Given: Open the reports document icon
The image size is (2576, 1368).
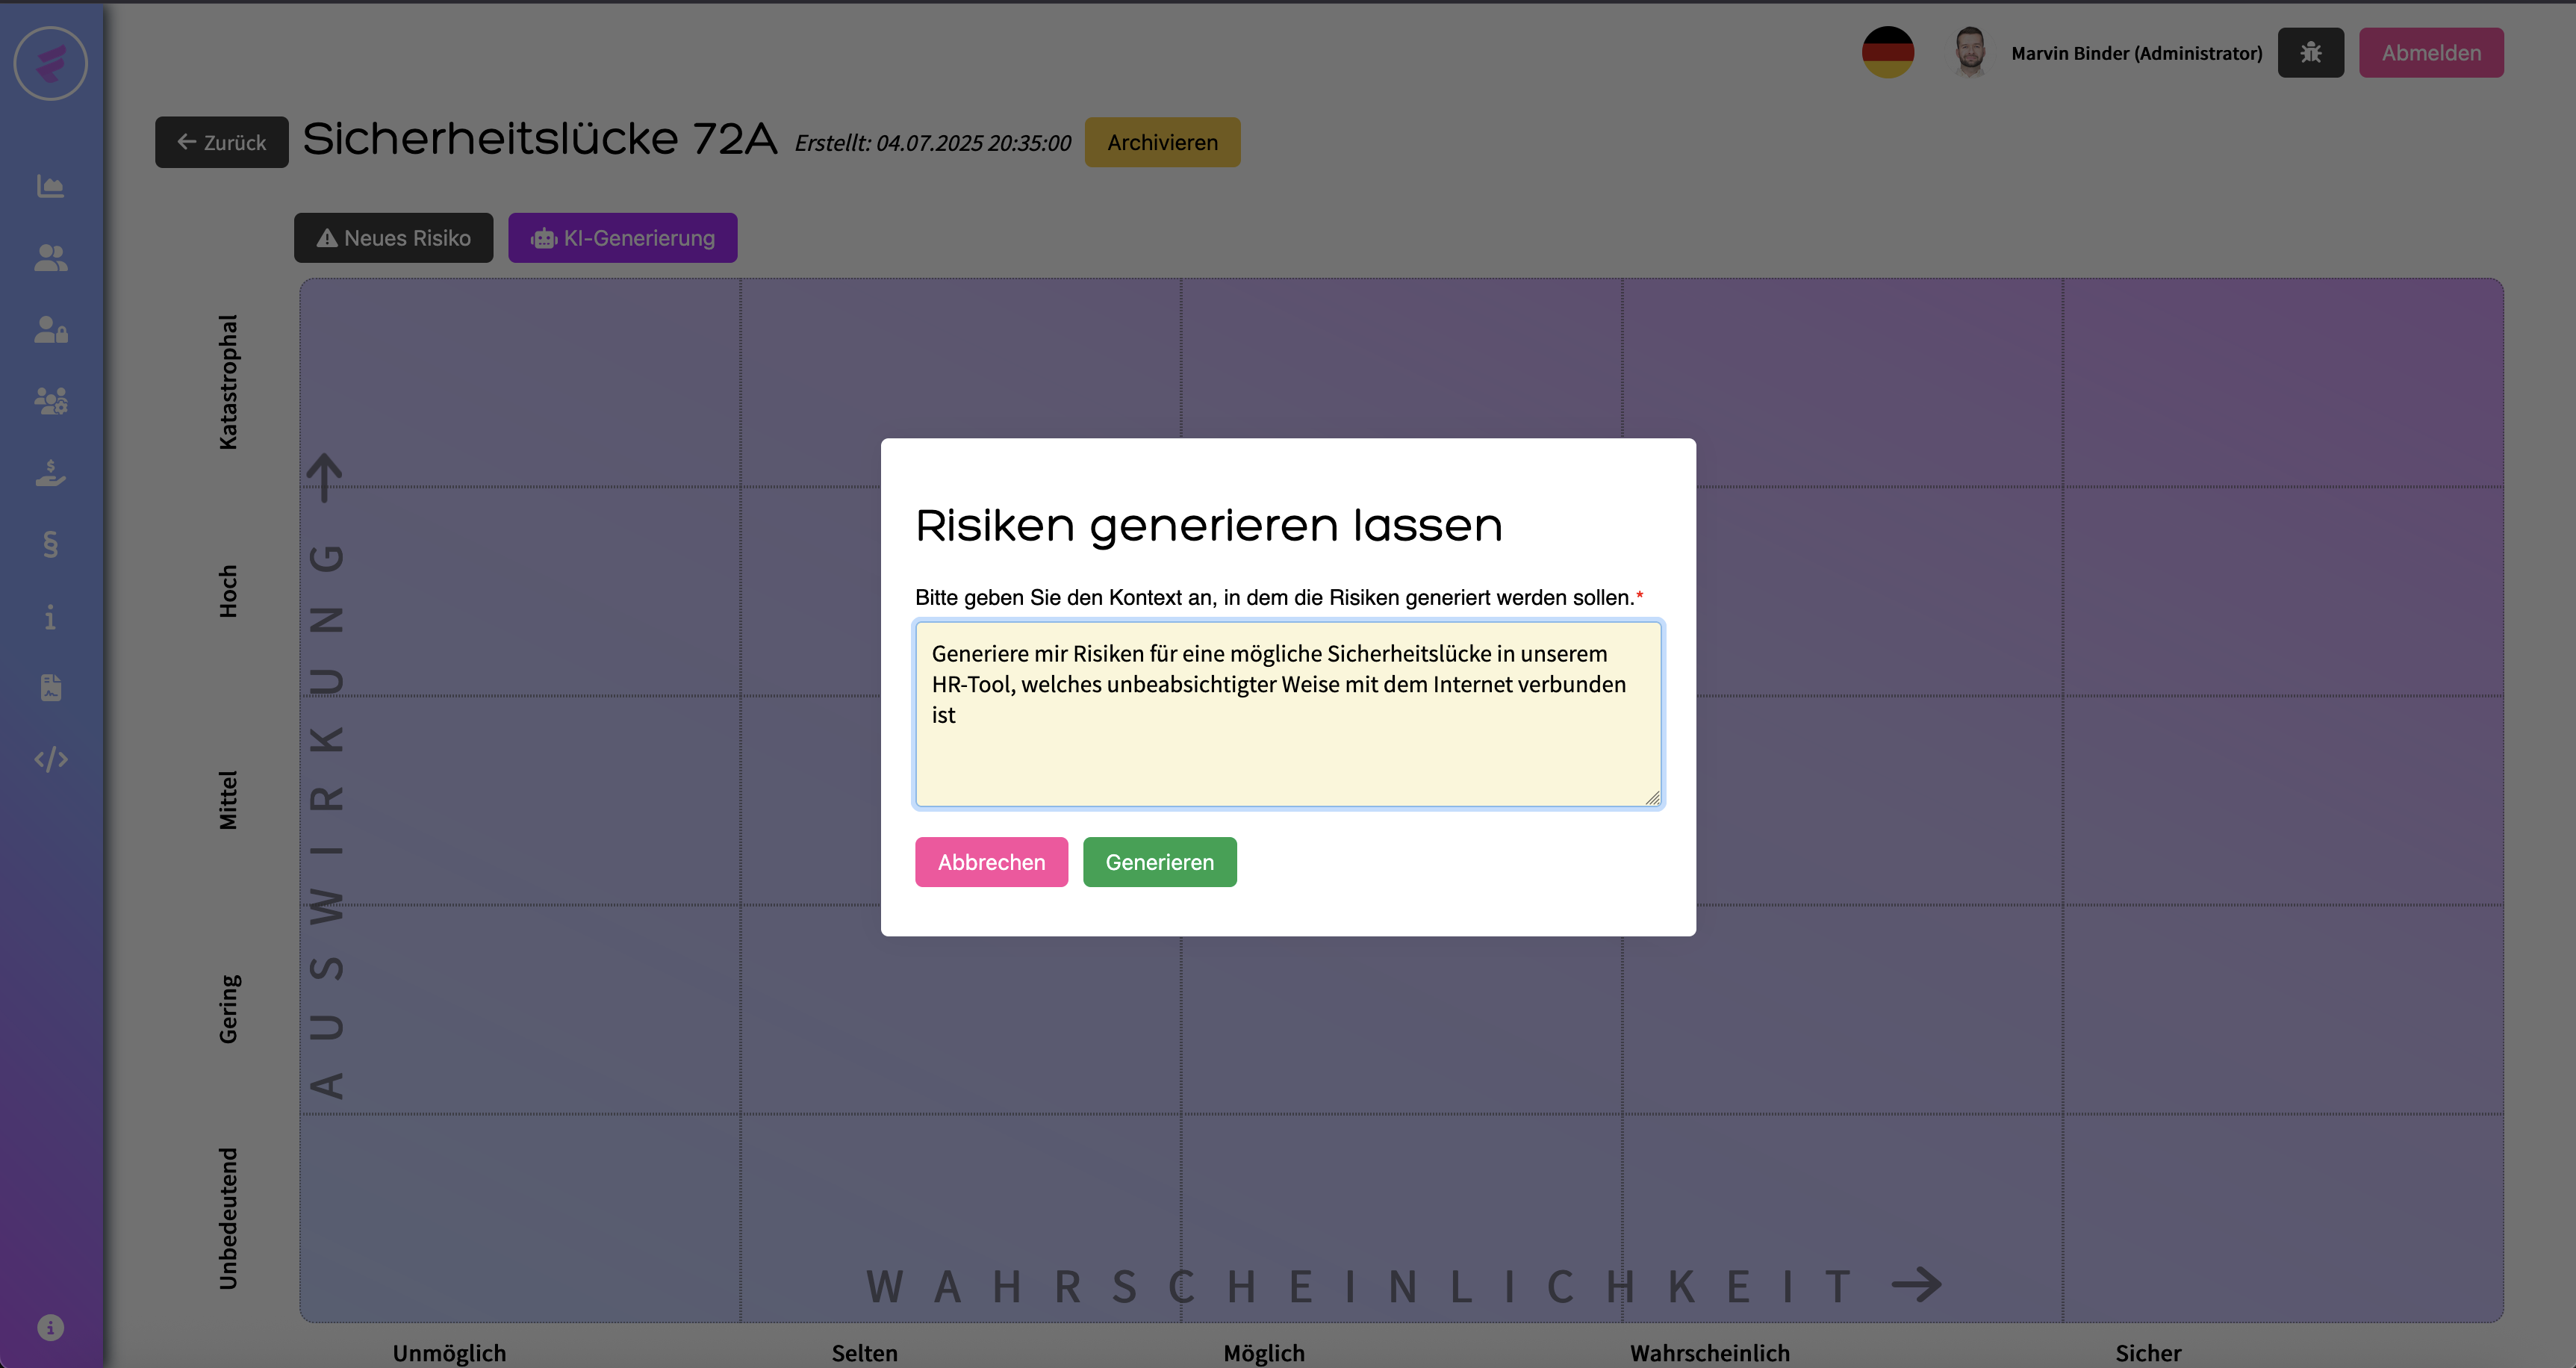Looking at the screenshot, I should coord(50,687).
